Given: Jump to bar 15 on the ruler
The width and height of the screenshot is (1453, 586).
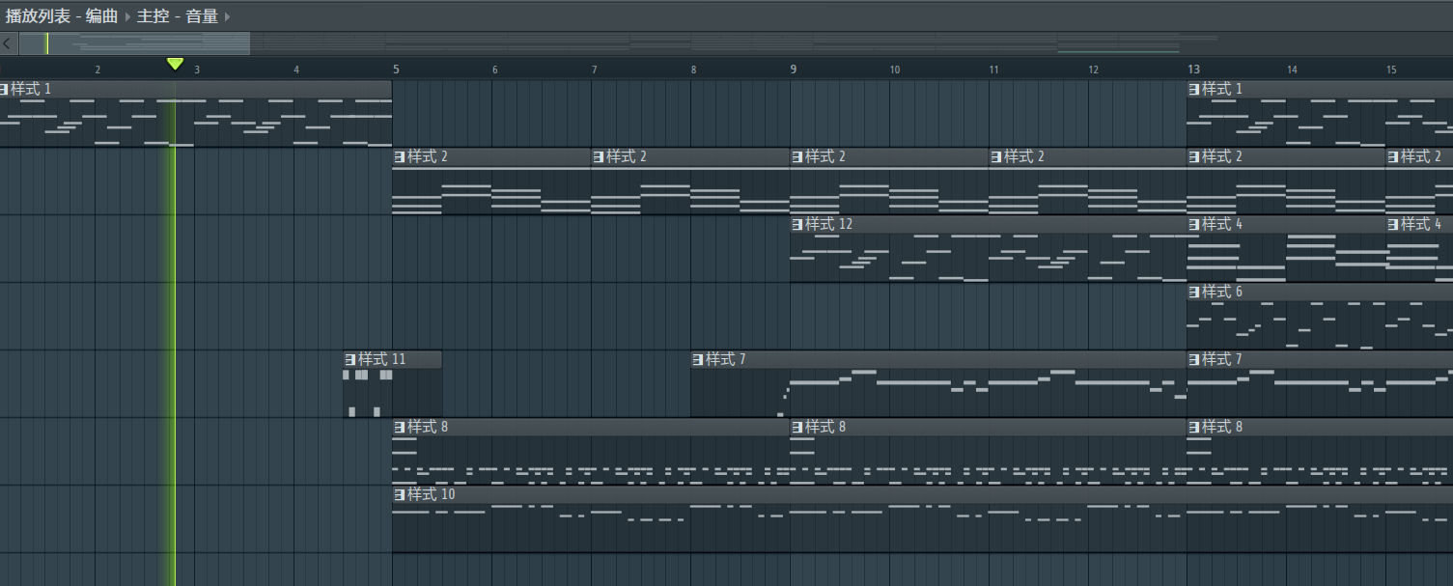Looking at the screenshot, I should (1391, 70).
